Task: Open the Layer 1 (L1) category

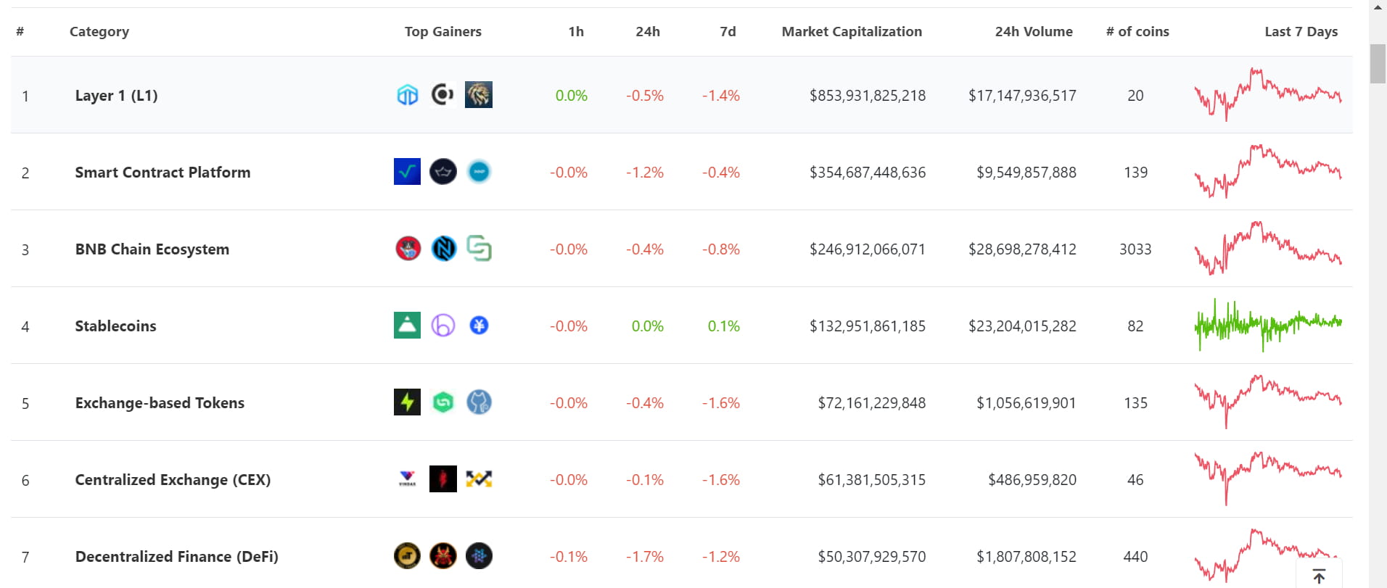Action: click(x=116, y=96)
